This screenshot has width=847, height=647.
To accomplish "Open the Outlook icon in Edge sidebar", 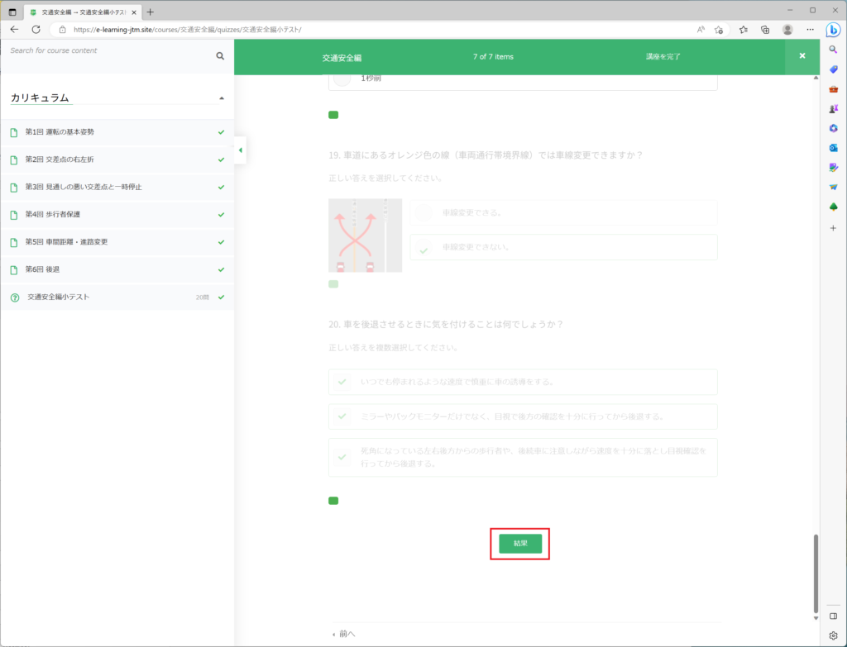I will 833,147.
